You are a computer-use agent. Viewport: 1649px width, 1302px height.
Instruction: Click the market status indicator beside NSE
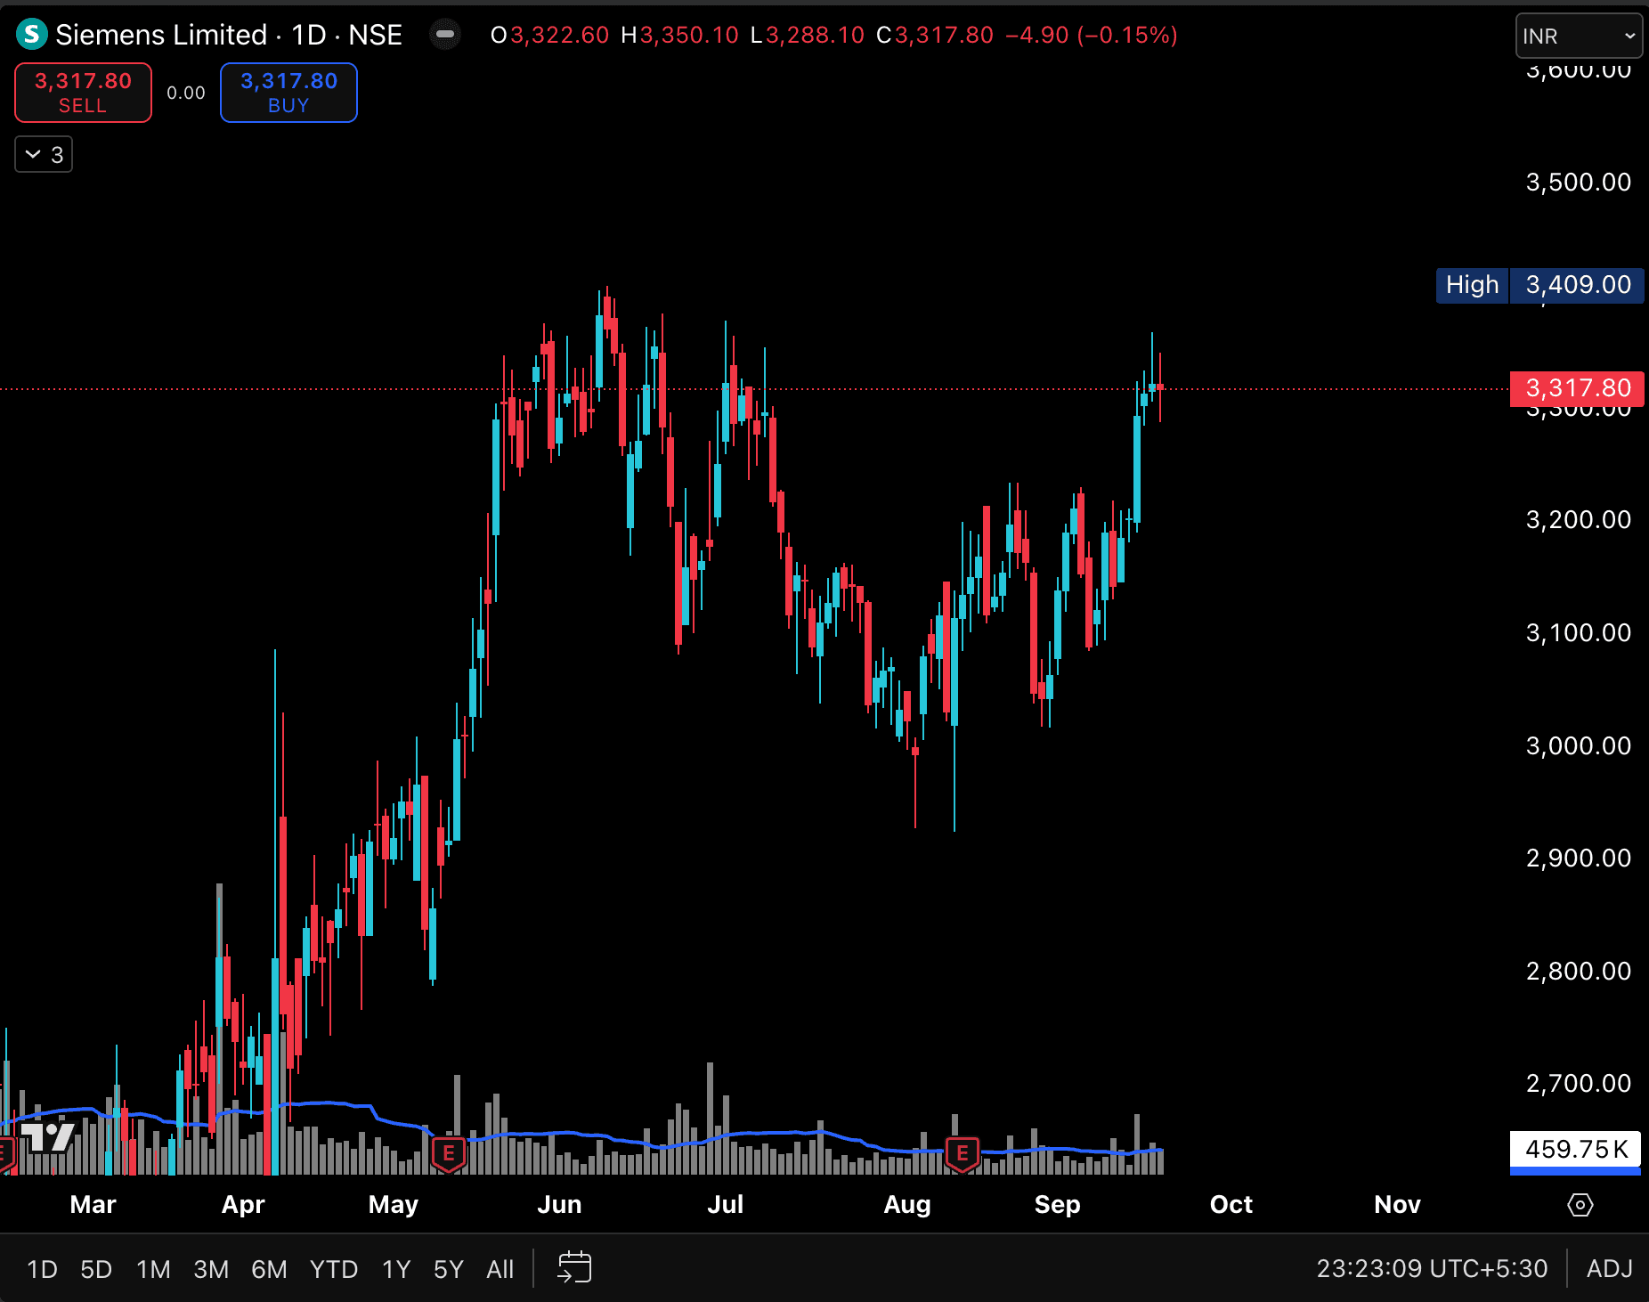coord(445,35)
